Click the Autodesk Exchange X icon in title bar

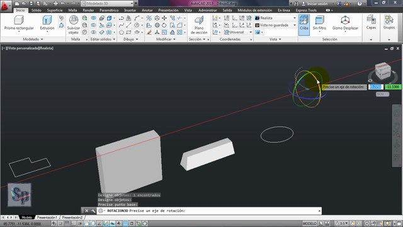coord(339,4)
